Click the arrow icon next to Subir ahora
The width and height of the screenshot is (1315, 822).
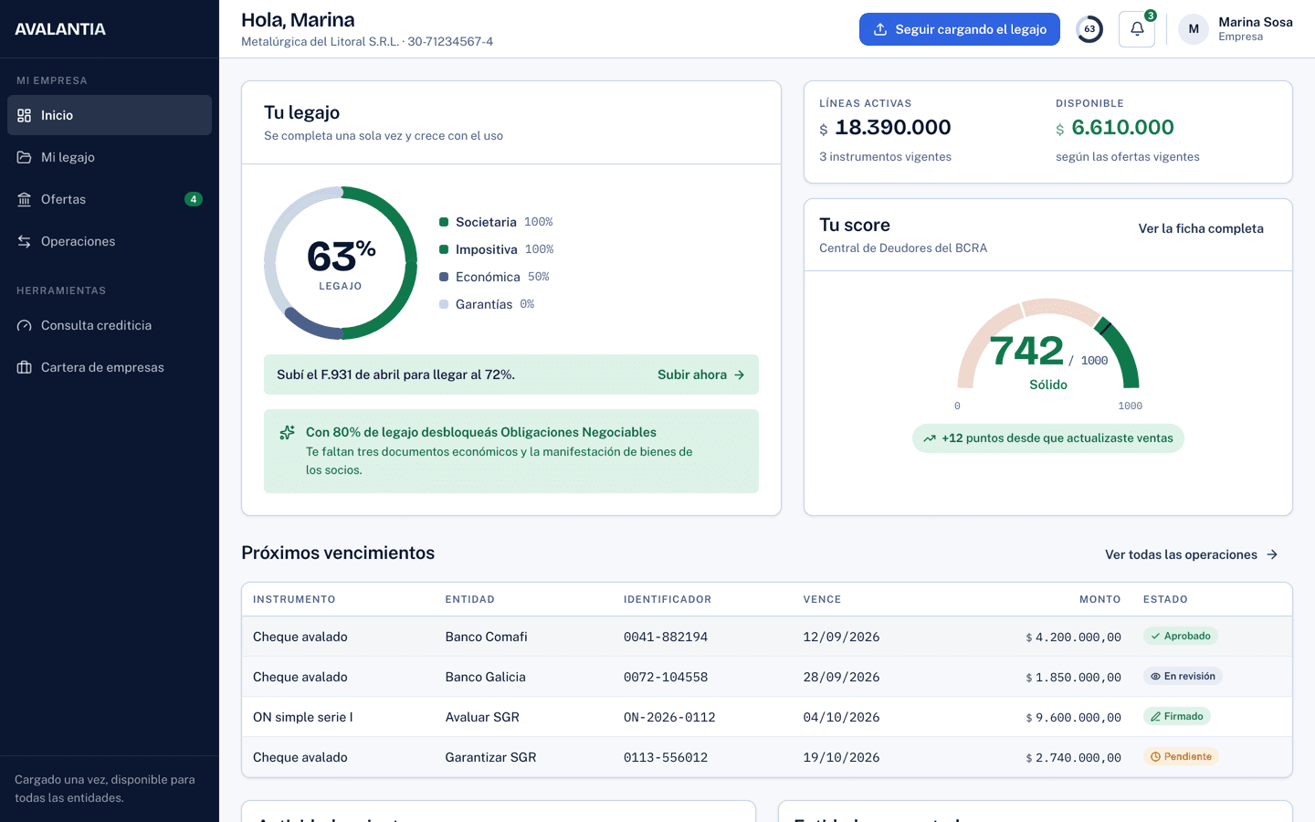coord(740,374)
